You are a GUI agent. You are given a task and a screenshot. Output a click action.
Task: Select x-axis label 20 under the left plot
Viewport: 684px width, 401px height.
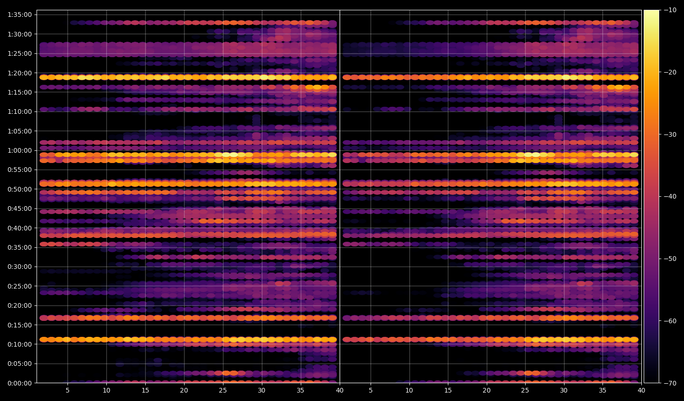[x=184, y=391]
